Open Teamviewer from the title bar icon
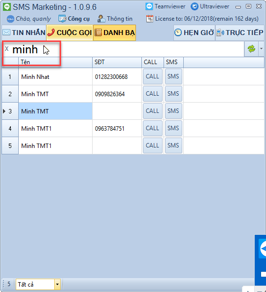This screenshot has width=266, height=292. 149,6
